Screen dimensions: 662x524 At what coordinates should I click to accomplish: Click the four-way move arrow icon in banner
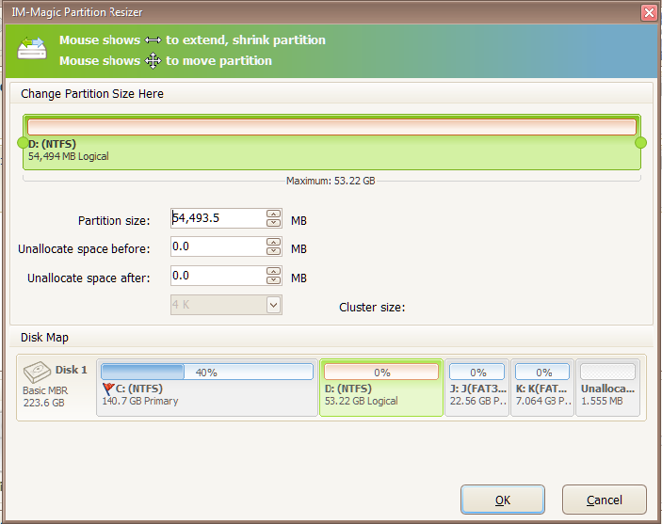click(153, 61)
